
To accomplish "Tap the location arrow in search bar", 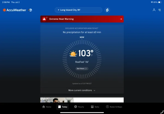I will tap(58, 10).
